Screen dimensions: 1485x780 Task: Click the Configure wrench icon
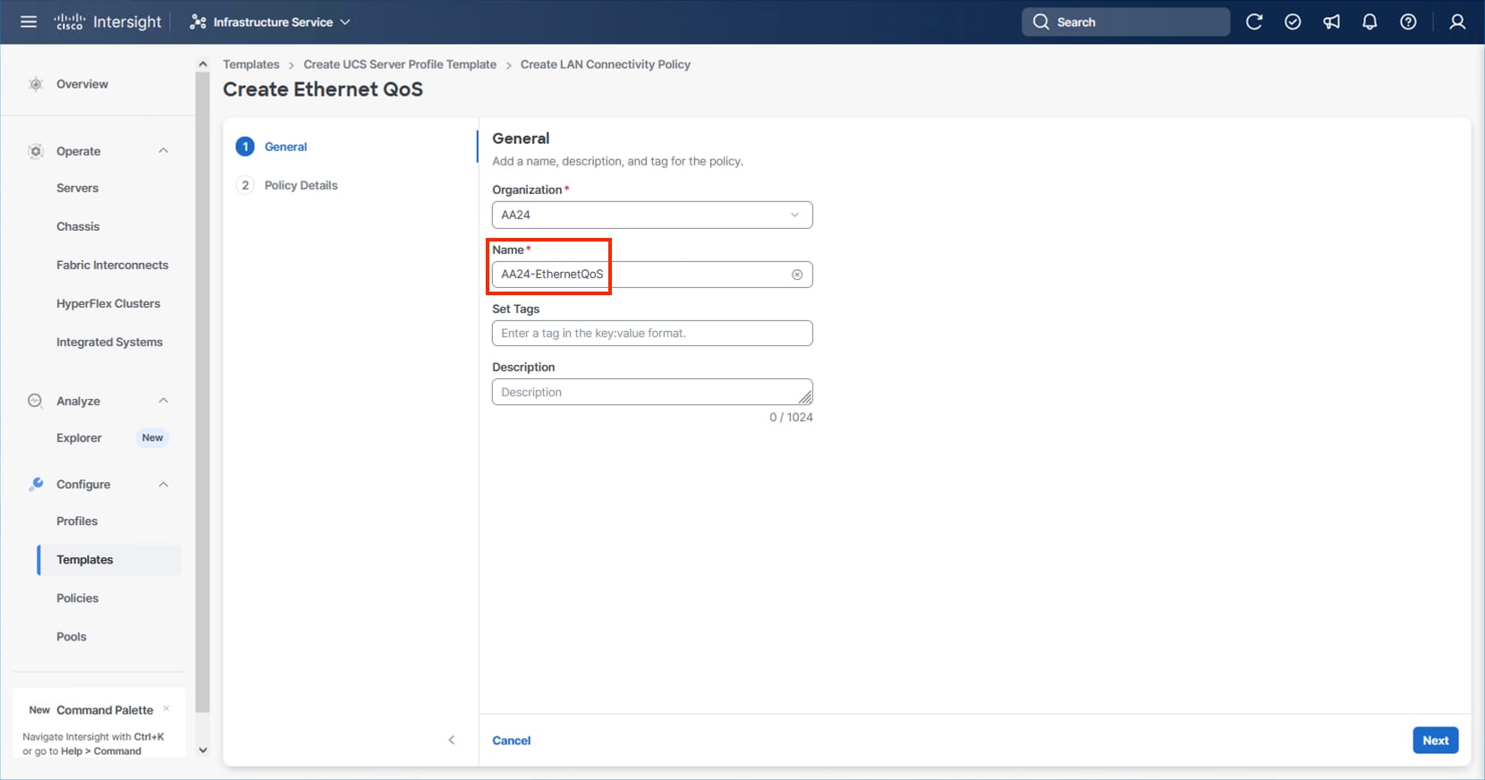[x=36, y=484]
